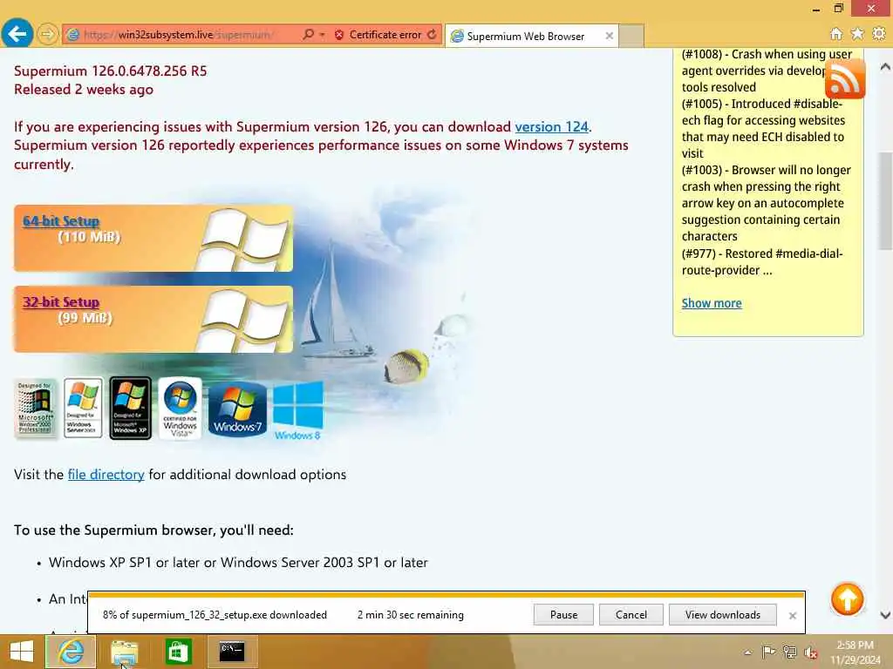Screen dimensions: 893x669
Task: Click the muted volume tray icon
Action: coord(810,652)
